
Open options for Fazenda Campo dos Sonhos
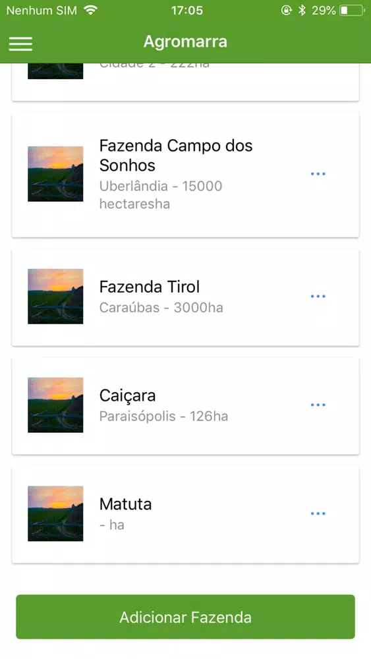(x=318, y=174)
